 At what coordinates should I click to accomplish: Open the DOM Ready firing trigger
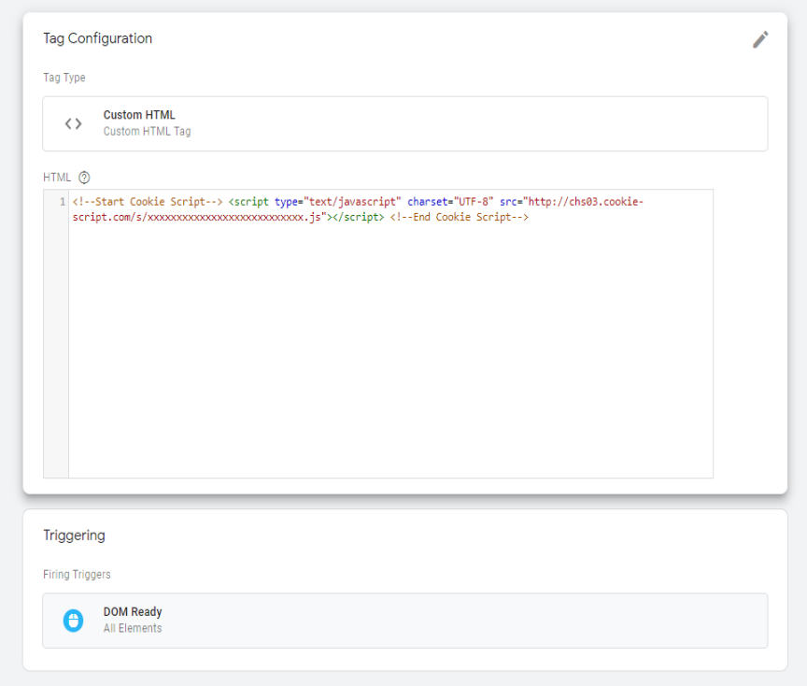pos(405,621)
